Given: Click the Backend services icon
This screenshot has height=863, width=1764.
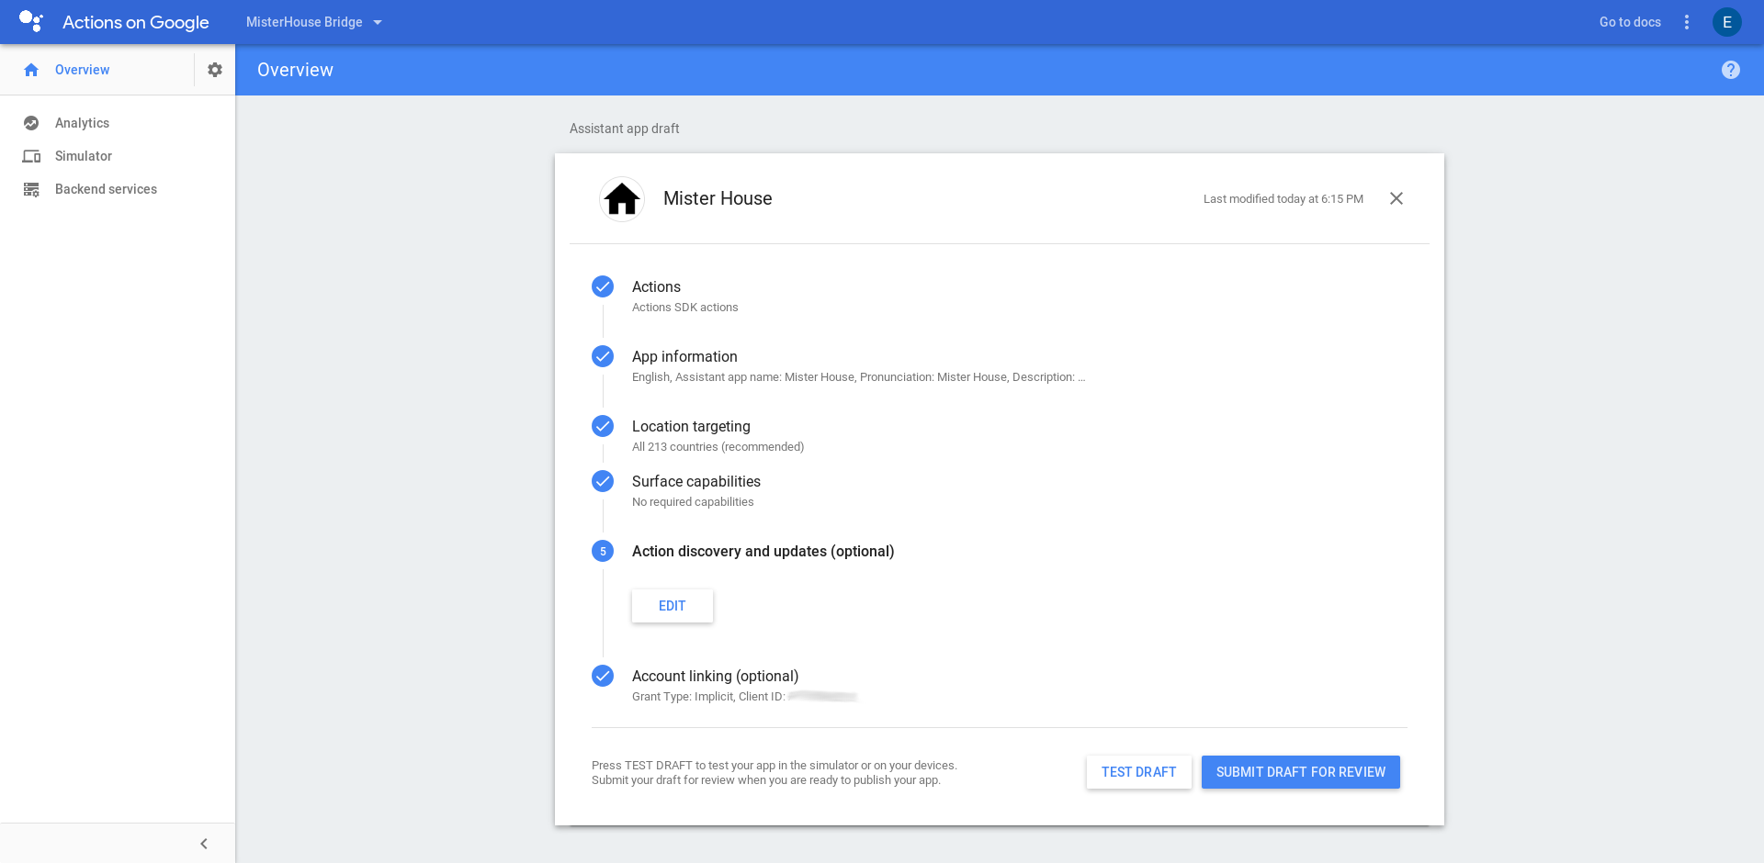Looking at the screenshot, I should 31,189.
